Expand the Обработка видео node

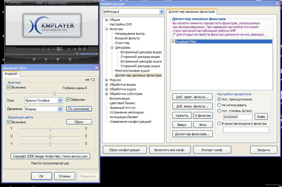pos(106,85)
